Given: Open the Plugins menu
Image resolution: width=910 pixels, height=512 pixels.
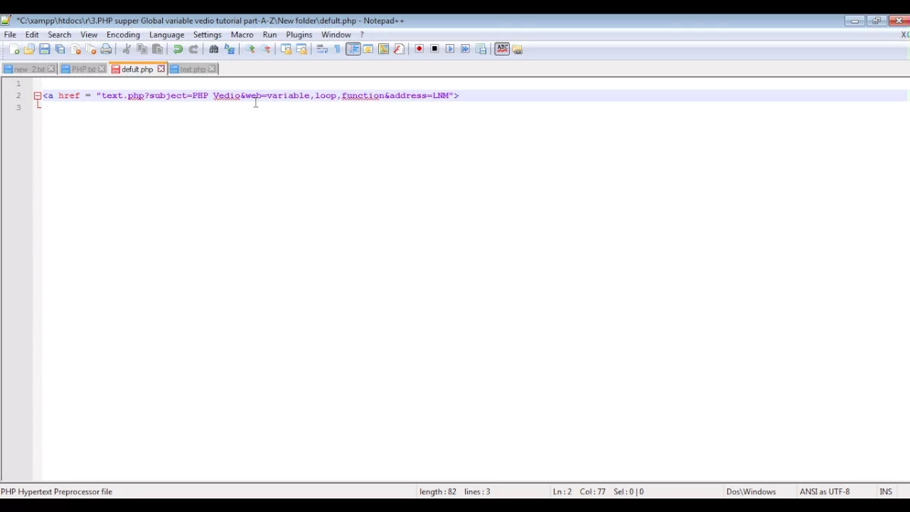Looking at the screenshot, I should pyautogui.click(x=299, y=35).
